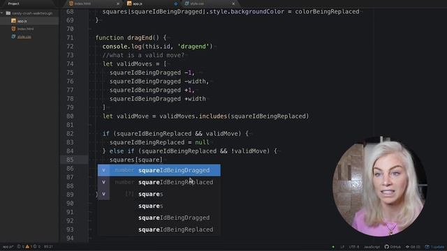The width and height of the screenshot is (447, 251).
Task: Click the variable icon beside squareIdBeingReplaced suggestion
Action: (x=104, y=182)
